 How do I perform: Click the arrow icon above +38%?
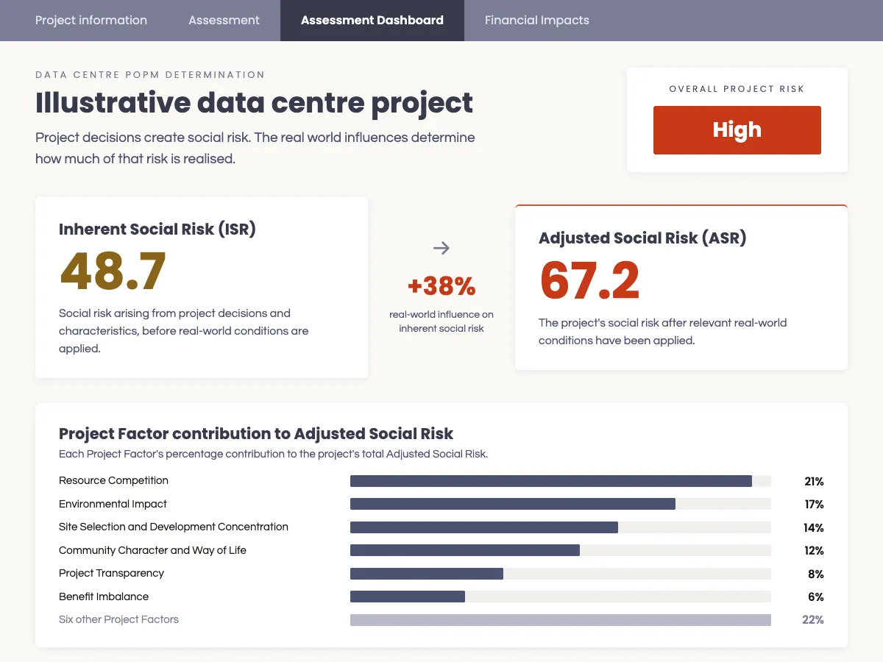pyautogui.click(x=441, y=249)
